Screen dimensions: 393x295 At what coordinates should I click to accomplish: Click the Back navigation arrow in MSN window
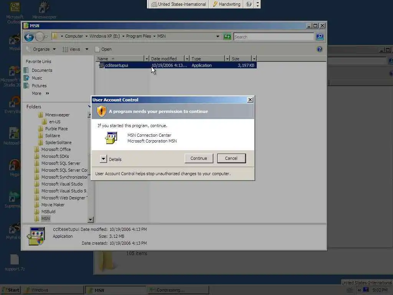click(29, 37)
